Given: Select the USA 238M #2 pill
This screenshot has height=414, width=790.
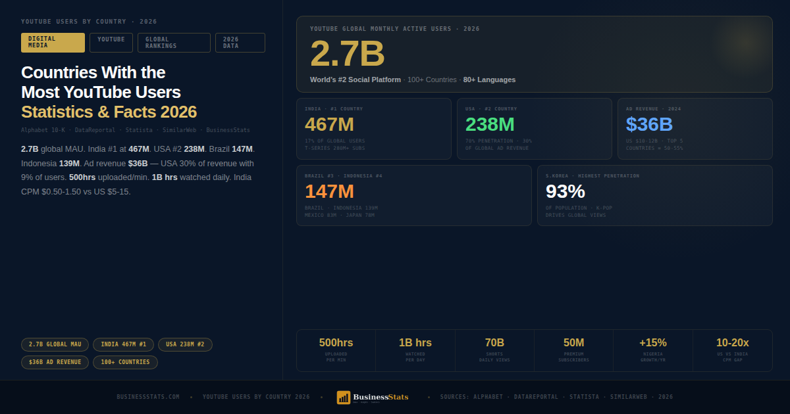Looking at the screenshot, I should click(x=185, y=344).
